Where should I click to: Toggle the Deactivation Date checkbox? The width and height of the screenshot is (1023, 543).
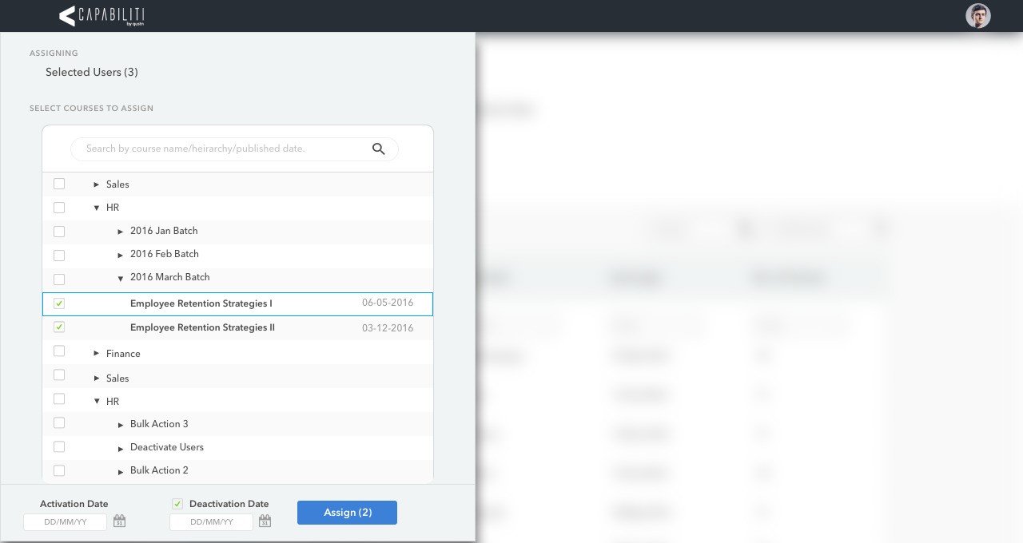(177, 504)
